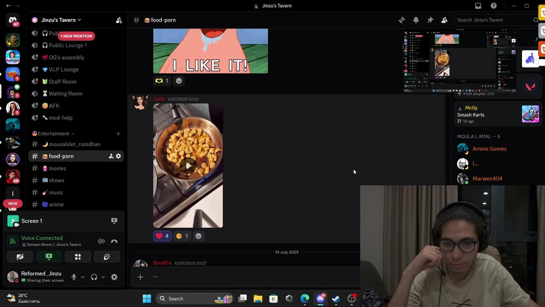Open User Settings gear icon

114,277
